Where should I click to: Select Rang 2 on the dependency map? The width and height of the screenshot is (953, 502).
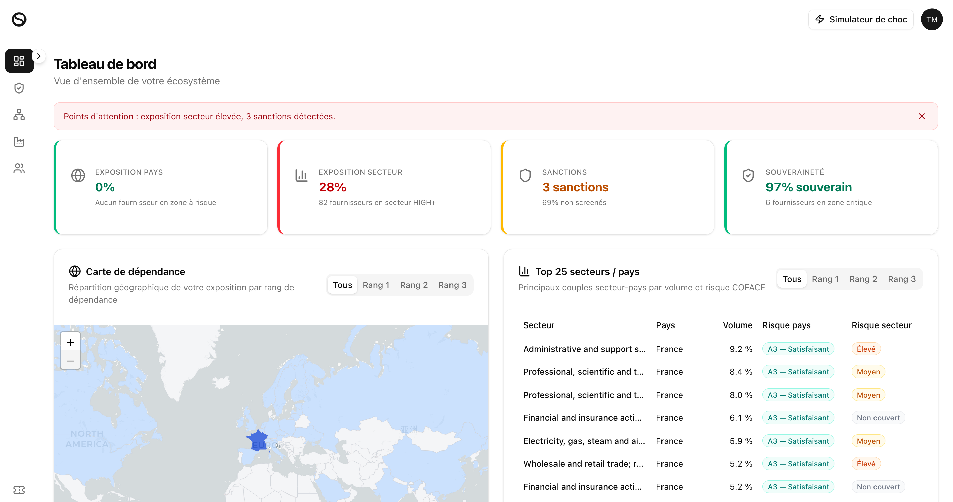pos(413,285)
